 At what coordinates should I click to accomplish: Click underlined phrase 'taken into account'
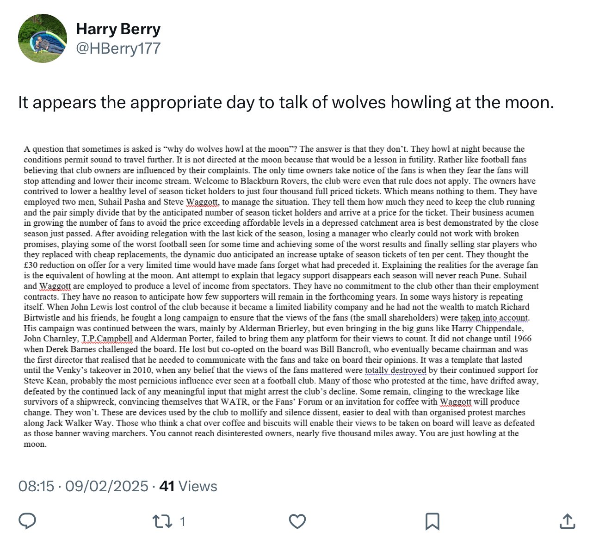(x=494, y=318)
